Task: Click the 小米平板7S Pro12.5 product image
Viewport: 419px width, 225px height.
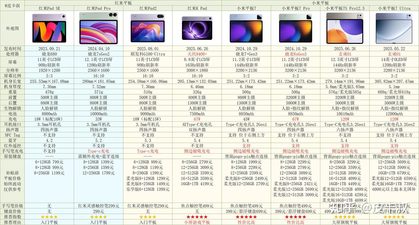Action: point(345,28)
